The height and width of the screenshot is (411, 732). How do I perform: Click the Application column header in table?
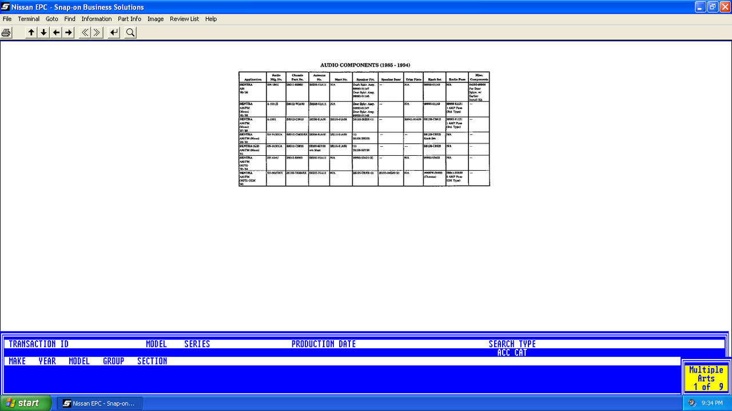pyautogui.click(x=253, y=79)
